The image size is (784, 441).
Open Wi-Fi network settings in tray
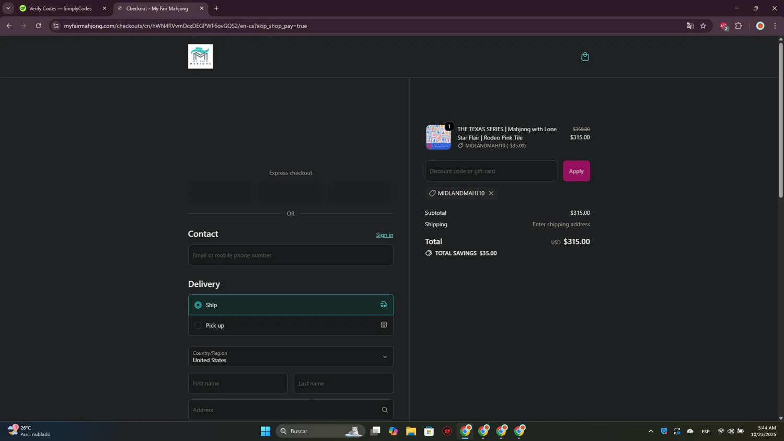[x=721, y=431]
